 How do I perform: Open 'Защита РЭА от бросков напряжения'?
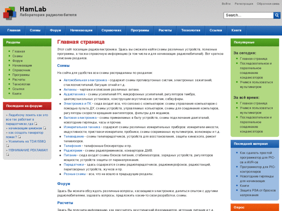pos(258,192)
